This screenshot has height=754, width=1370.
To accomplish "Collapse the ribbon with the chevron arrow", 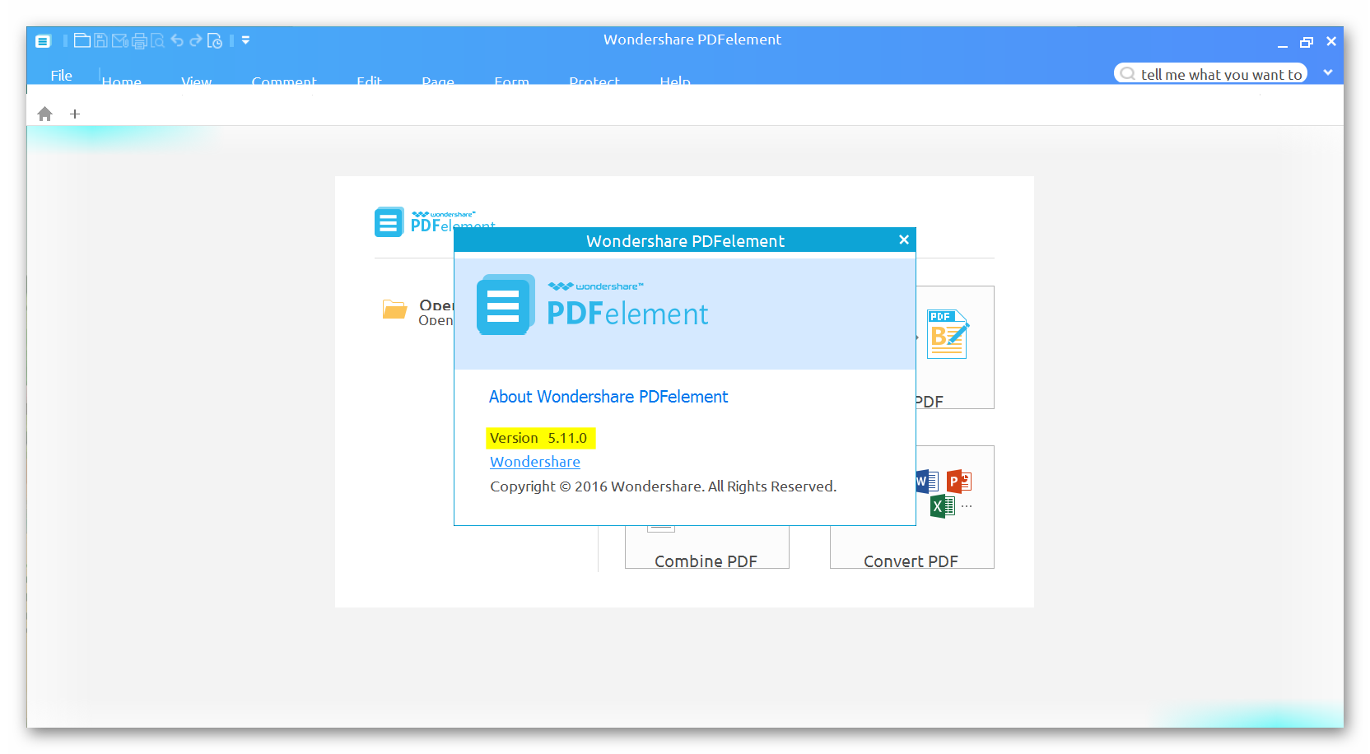I will pos(1328,72).
